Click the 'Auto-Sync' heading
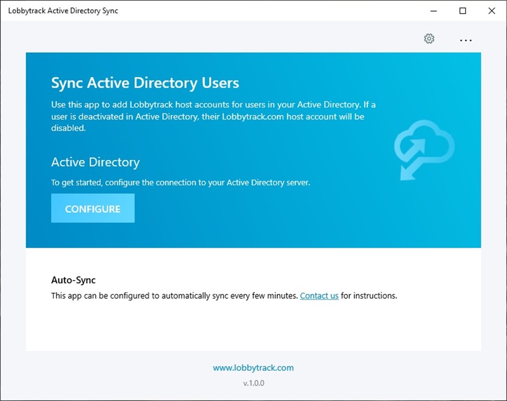Image resolution: width=507 pixels, height=401 pixels. click(74, 280)
